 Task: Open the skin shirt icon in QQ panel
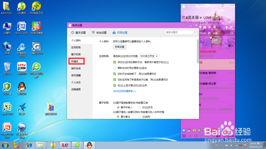pos(227,27)
